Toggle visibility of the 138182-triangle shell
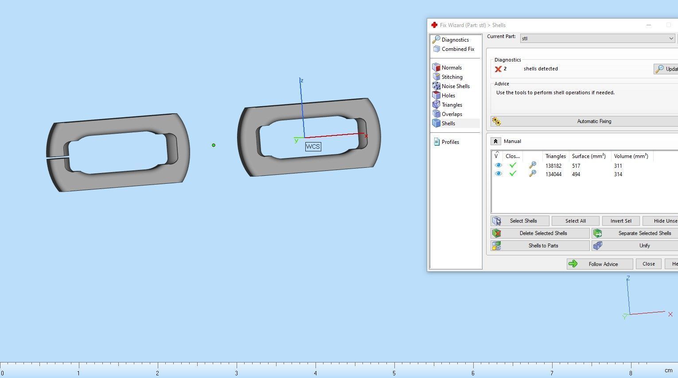The height and width of the screenshot is (378, 678). (498, 165)
